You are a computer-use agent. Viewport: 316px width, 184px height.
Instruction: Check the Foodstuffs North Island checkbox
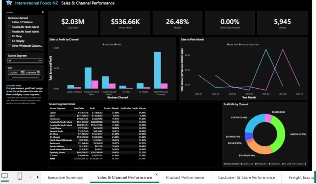coord(9,27)
